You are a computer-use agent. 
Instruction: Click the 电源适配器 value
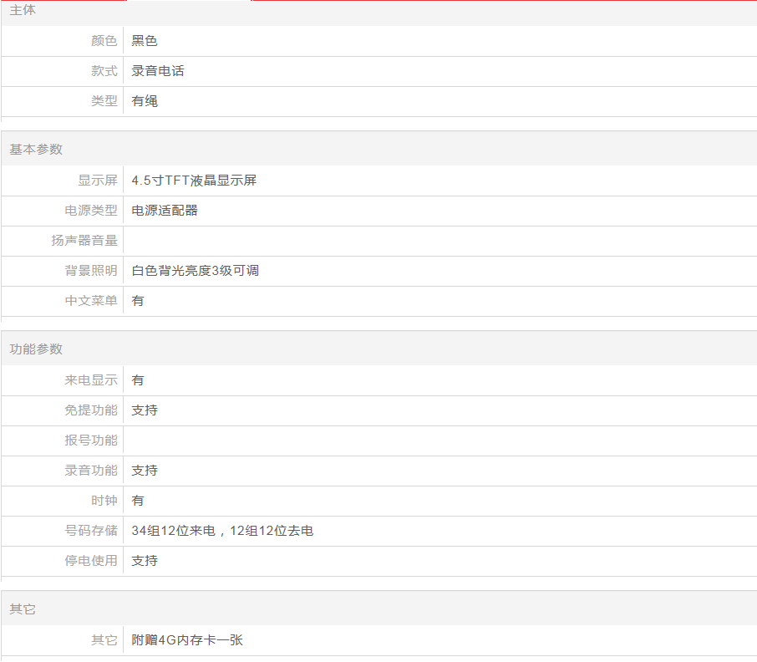pyautogui.click(x=165, y=211)
